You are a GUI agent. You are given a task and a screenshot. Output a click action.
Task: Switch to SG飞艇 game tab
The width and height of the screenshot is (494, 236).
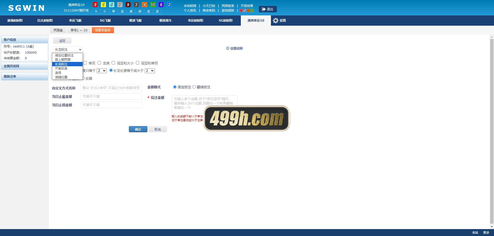coord(105,21)
